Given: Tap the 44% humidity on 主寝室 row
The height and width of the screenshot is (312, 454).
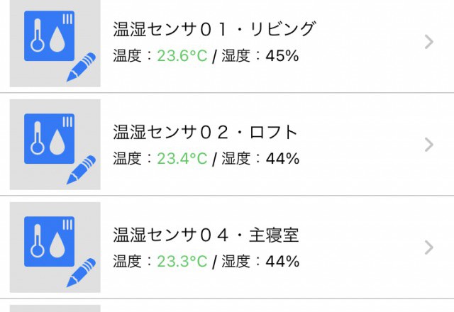Looking at the screenshot, I should tap(282, 262).
